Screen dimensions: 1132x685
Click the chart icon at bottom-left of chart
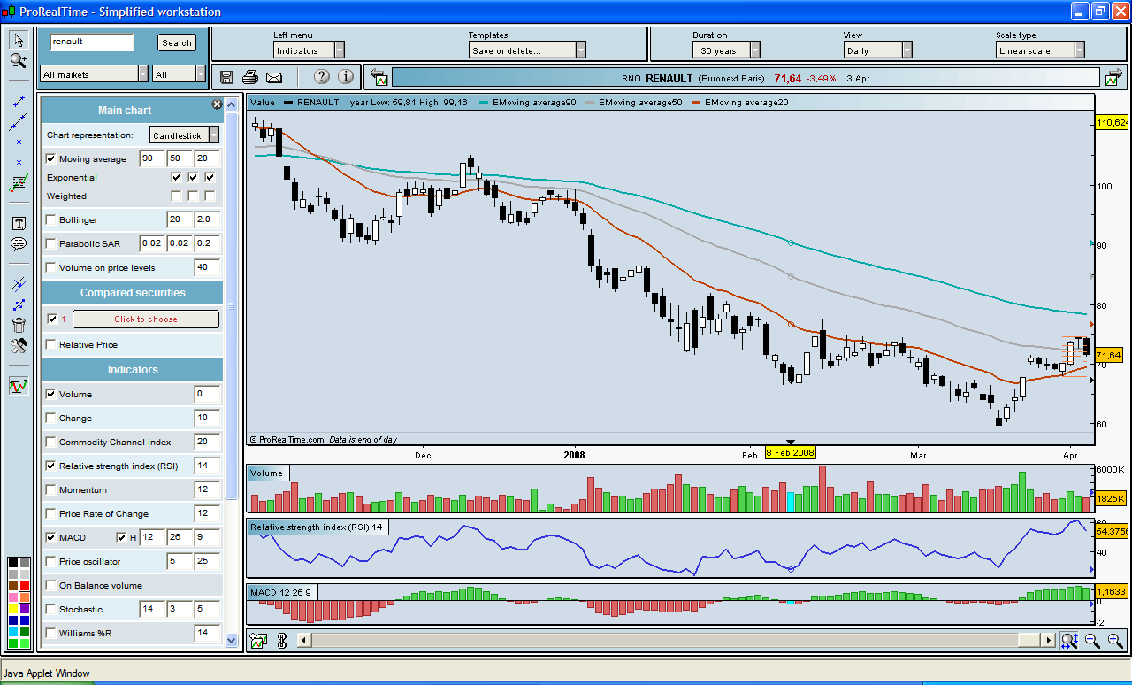[258, 640]
